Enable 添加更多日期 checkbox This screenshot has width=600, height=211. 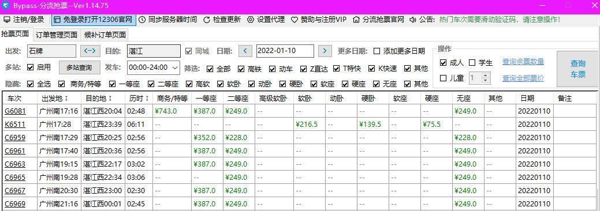[377, 51]
